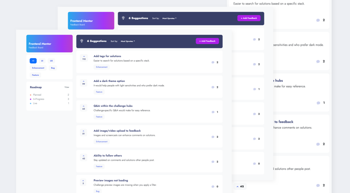The image size is (350, 193).
Task: Click the Feature tag under the Q&A suggestion
Action: tap(99, 117)
